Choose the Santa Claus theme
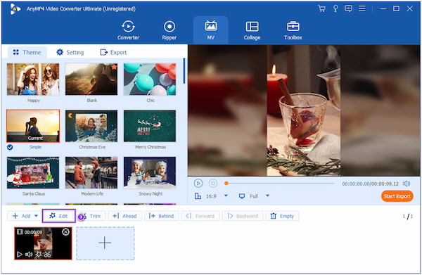Image resolution: width=422 pixels, height=275 pixels. coord(33,172)
